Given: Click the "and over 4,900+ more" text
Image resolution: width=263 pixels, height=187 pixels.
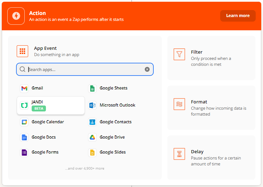Looking at the screenshot, I should [x=85, y=169].
